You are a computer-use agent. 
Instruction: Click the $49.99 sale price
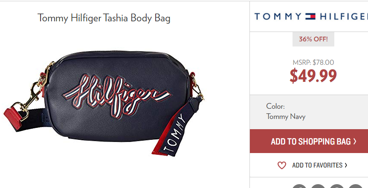point(313,76)
